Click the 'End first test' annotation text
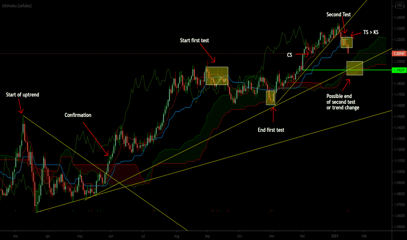Viewport: 407px width, 240px height. tap(271, 130)
